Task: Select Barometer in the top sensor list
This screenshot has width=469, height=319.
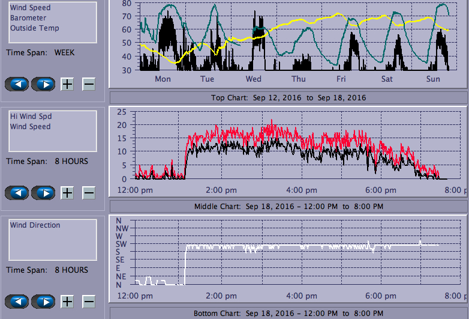Action: coord(28,18)
